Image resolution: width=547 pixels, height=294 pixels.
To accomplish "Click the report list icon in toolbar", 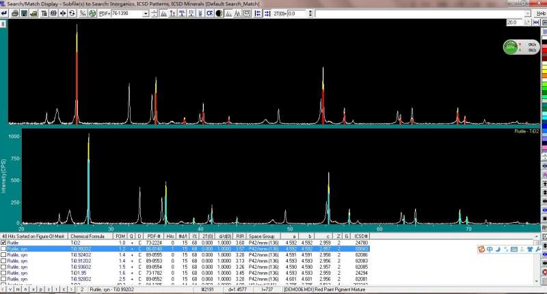I will (x=44, y=13).
